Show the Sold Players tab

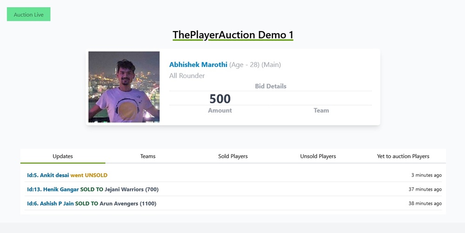233,156
